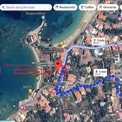Image resolution: width=122 pixels, height=122 pixels.
Task: Select the Groceries filter chip
Action: (108, 7)
